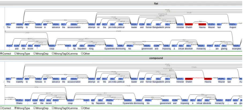Click the word 'monarchy' in the compound tree
Image resolution: width=243 pixels, height=110 pixels.
(219, 103)
